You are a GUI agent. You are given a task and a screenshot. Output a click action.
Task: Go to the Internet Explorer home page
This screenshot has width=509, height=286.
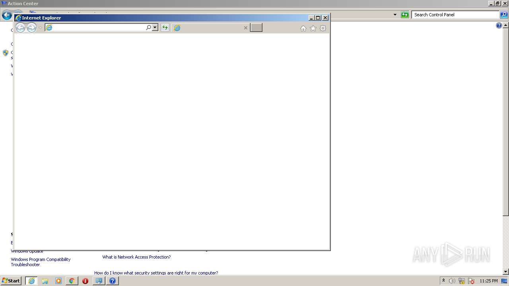point(303,28)
